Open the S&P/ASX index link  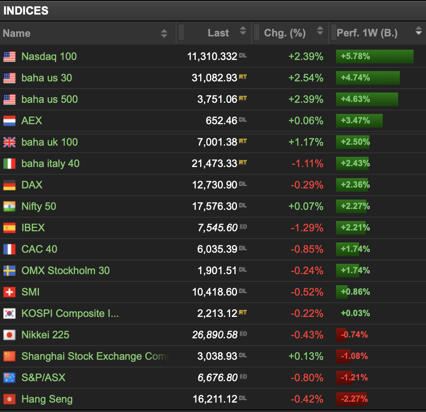43,378
